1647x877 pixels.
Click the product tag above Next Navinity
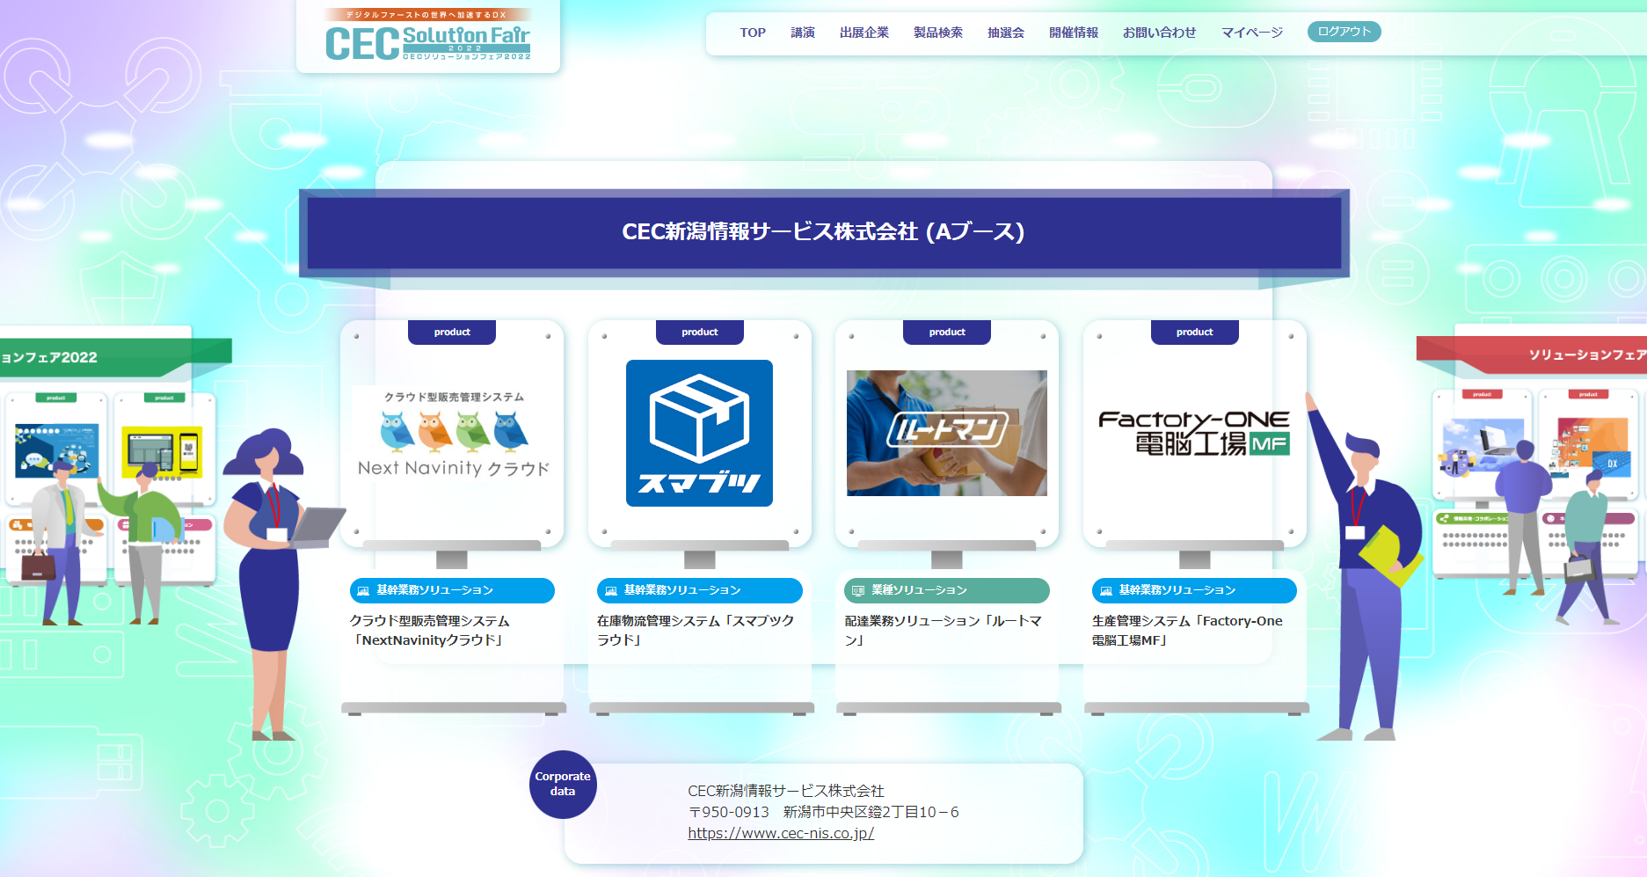[x=452, y=333]
